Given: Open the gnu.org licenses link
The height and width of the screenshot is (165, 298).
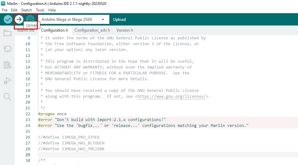Looking at the screenshot, I should [x=172, y=96].
